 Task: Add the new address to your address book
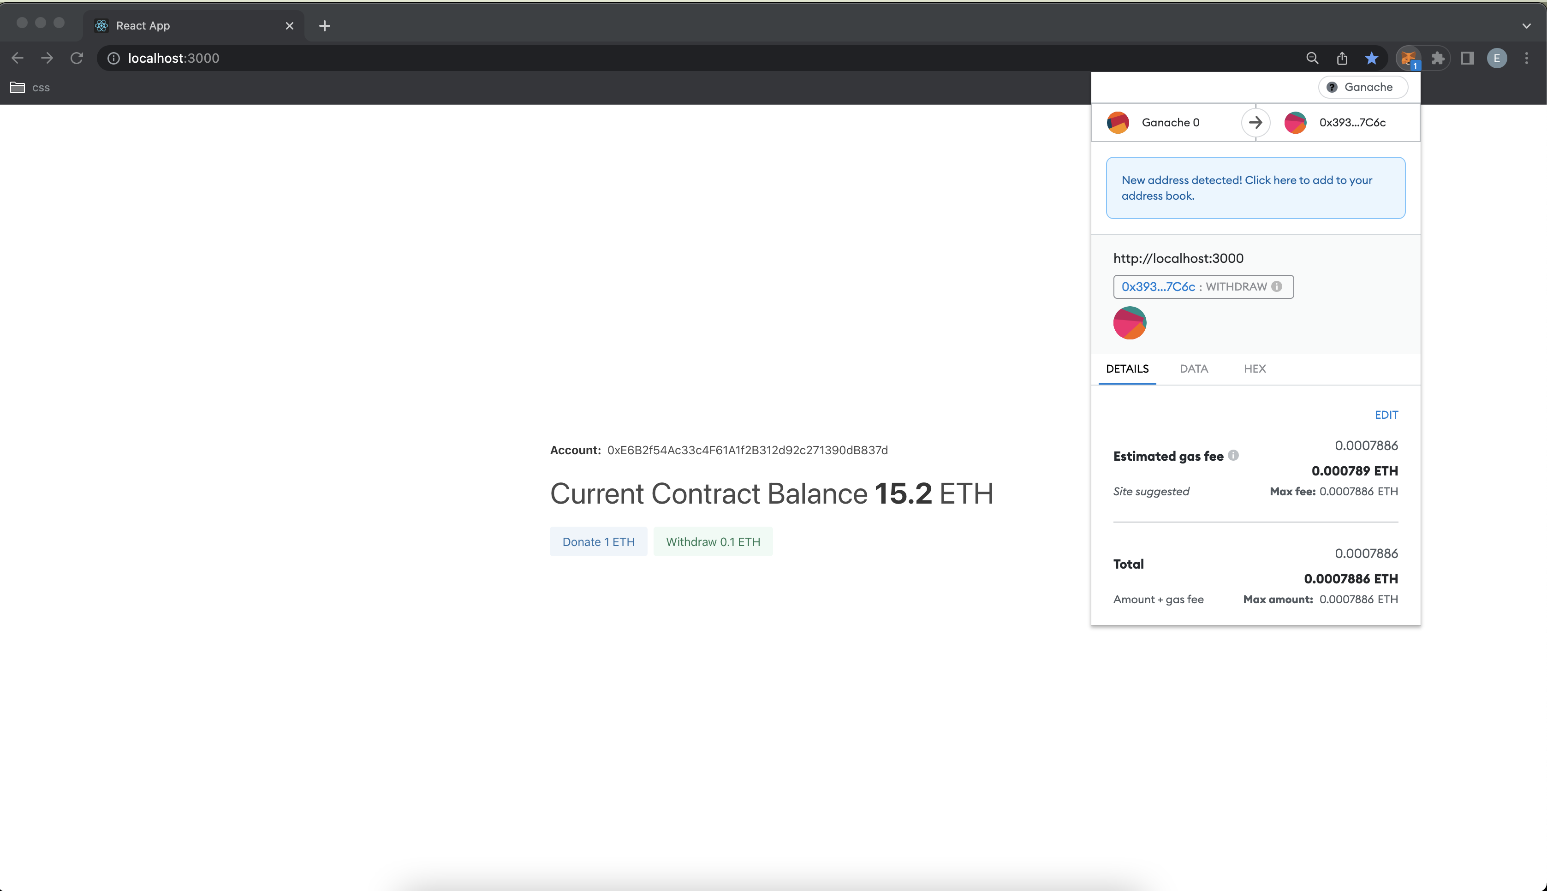tap(1255, 188)
